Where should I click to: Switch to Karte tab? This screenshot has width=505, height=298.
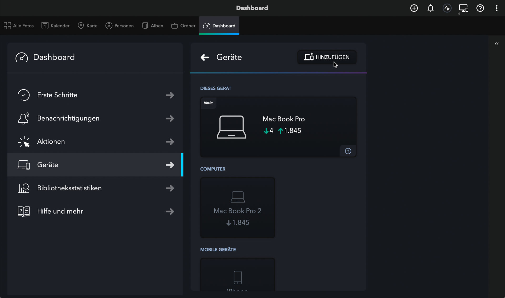(x=88, y=26)
